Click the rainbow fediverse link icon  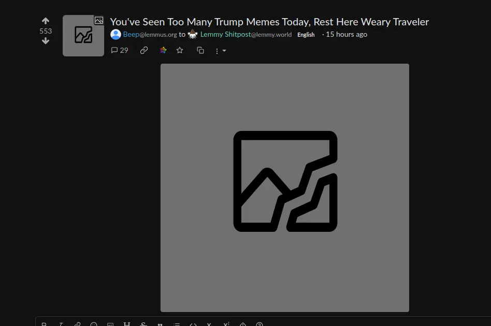click(x=163, y=50)
